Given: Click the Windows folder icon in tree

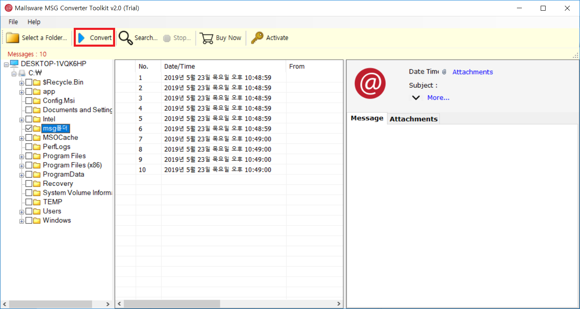Looking at the screenshot, I should point(37,220).
